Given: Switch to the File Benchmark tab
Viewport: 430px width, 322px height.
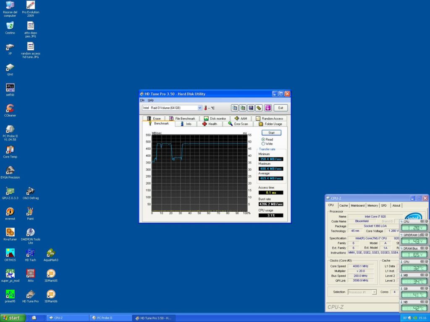Looking at the screenshot, I should [x=182, y=119].
